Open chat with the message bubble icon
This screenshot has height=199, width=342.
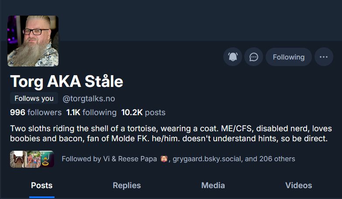pyautogui.click(x=254, y=57)
